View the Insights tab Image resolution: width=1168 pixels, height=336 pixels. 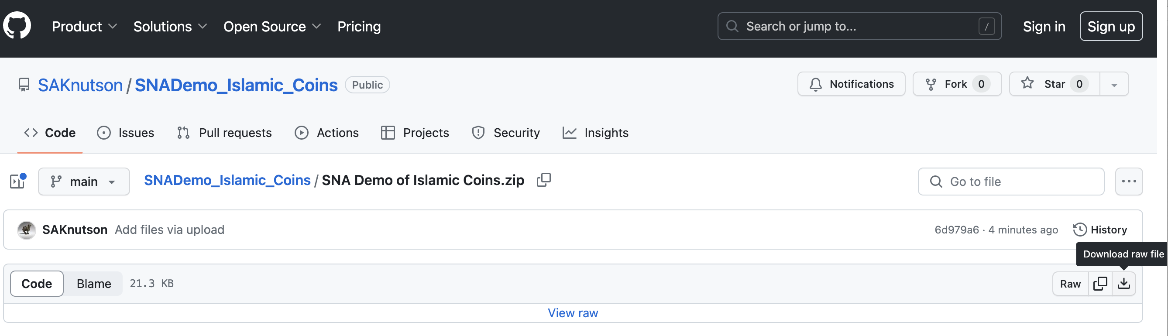(x=595, y=132)
